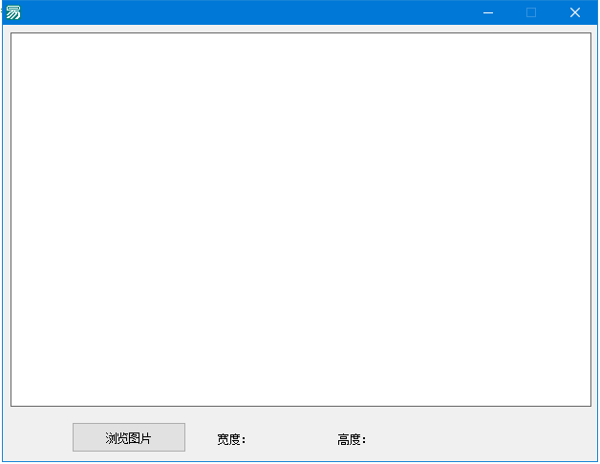This screenshot has height=464, width=600.
Task: Click the 浏览图片 browse button
Action: [x=129, y=437]
